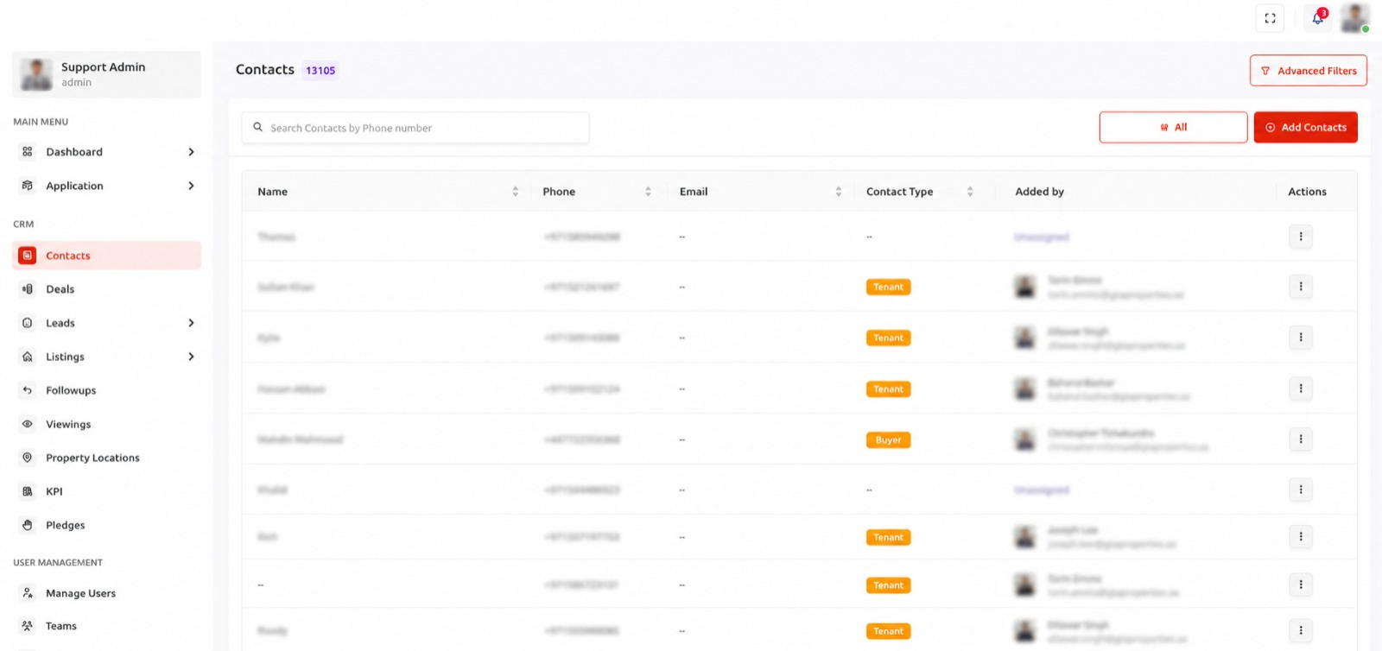Viewport: 1382px width, 651px height.
Task: Focus the Search Contacts by Phone number field
Action: 415,128
